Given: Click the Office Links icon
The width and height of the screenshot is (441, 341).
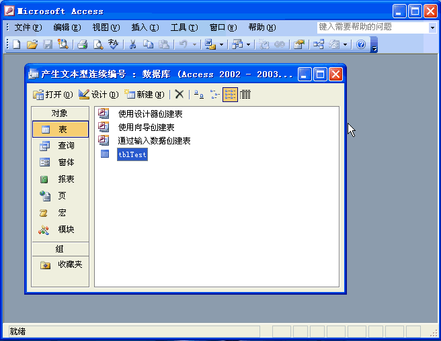Looking at the screenshot, I should 210,44.
